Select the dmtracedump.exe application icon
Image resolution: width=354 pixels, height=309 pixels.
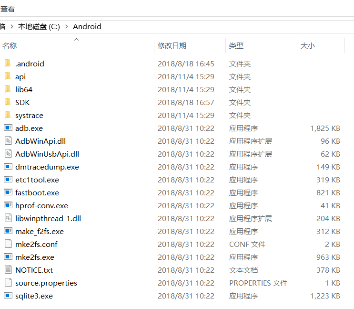click(x=8, y=167)
